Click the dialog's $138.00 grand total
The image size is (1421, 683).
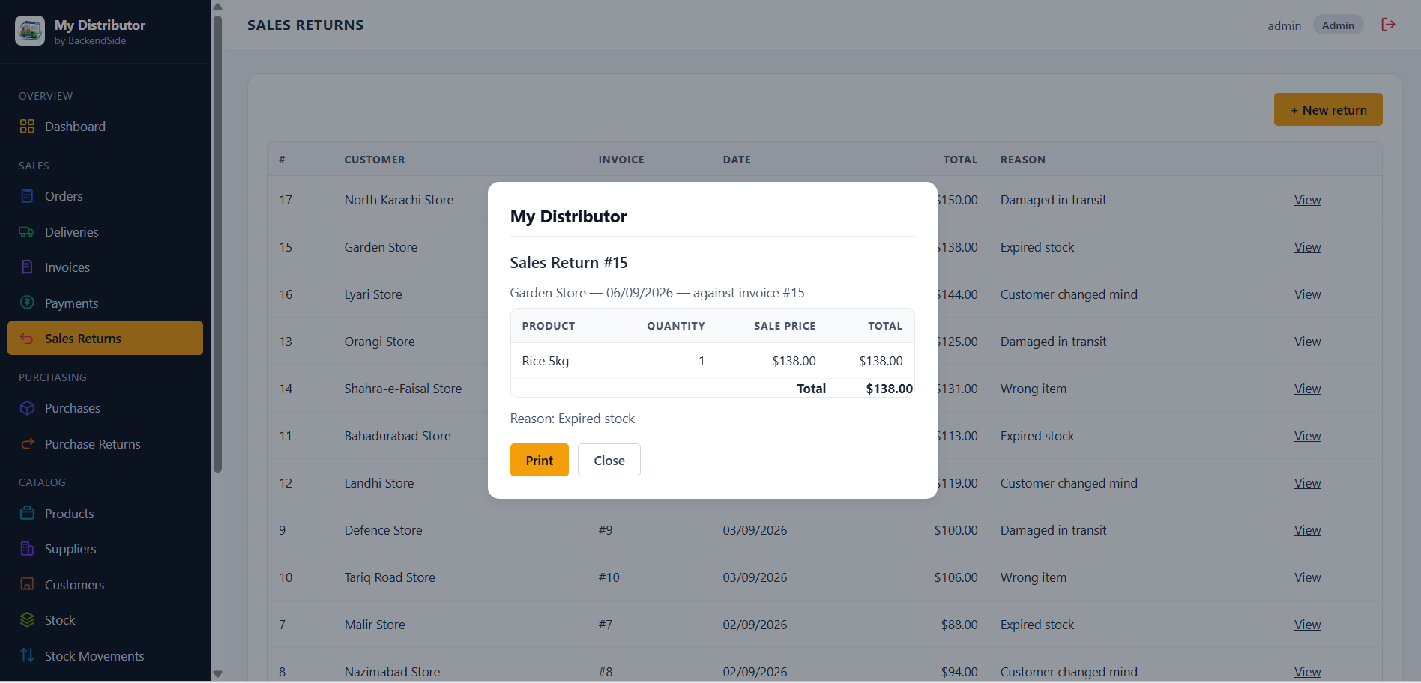coord(889,389)
